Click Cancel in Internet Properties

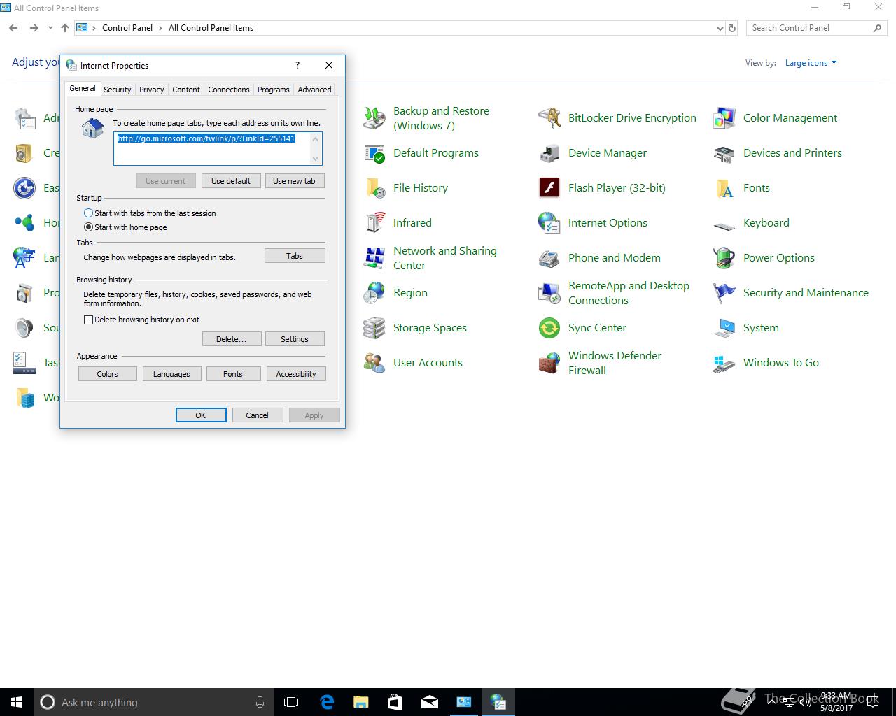(x=258, y=415)
